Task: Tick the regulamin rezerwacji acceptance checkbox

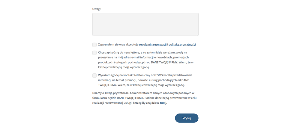Action: (94, 45)
